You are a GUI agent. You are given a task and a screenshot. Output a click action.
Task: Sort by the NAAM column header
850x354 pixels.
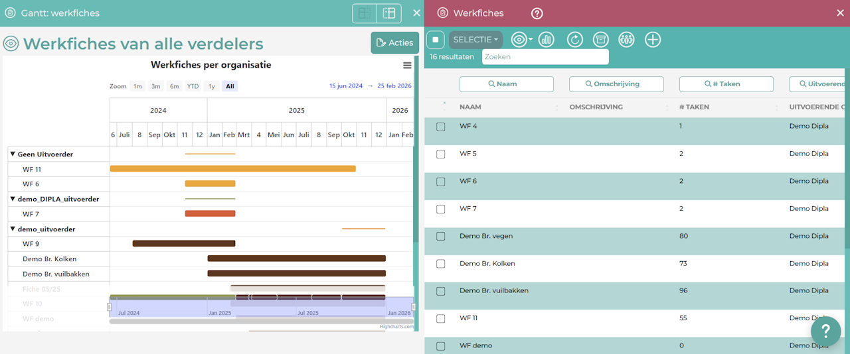[470, 107]
